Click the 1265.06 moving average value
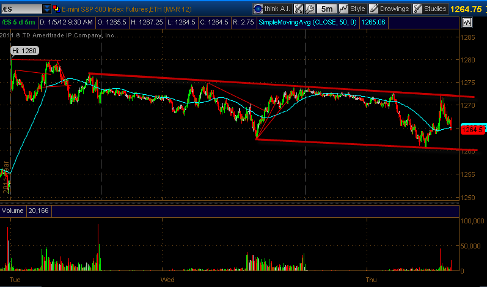The height and width of the screenshot is (287, 487). click(x=373, y=23)
